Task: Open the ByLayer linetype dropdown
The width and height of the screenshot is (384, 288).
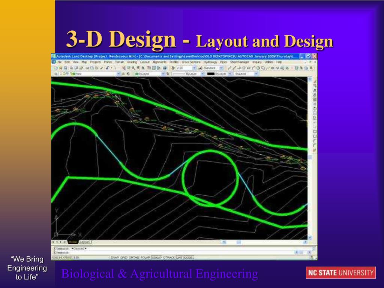Action: [188, 74]
